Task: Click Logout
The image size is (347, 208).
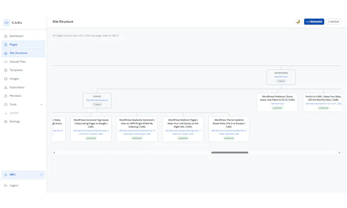Action: (23, 185)
